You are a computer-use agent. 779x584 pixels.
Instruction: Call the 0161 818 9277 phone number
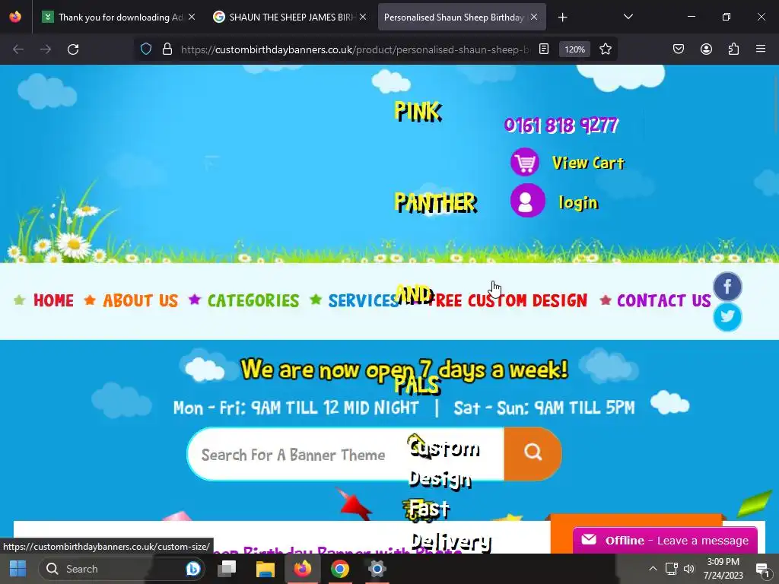click(x=561, y=125)
